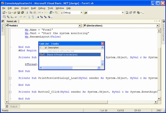Toggle the checkbox in the Task List header
Image resolution: width=166 pixels, height=113 pixels.
click(46, 47)
